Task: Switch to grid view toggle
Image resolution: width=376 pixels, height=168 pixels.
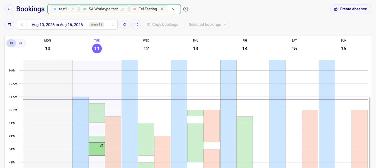Action: click(20, 43)
